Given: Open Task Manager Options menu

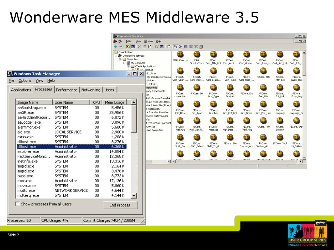Looking at the screenshot, I should [x=25, y=81].
